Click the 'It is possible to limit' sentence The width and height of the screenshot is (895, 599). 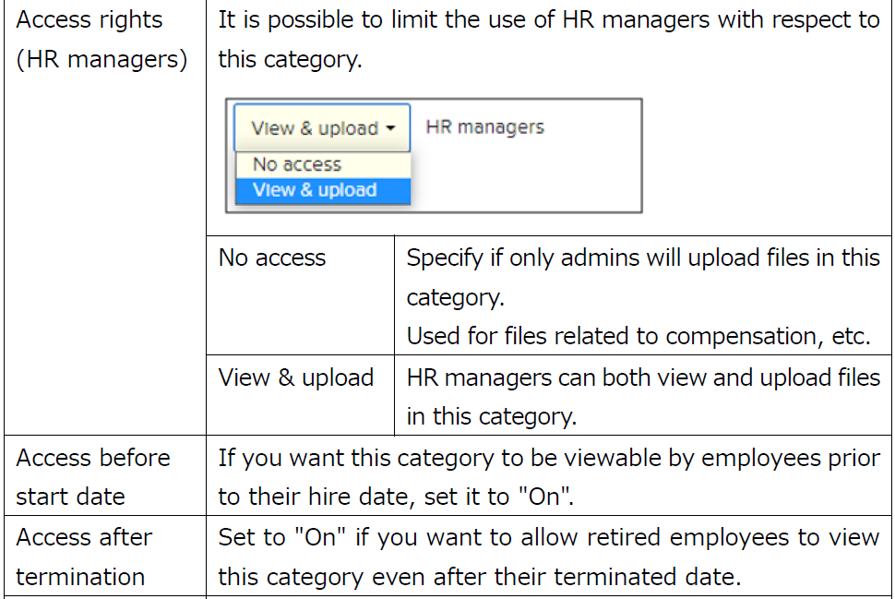pos(548,20)
